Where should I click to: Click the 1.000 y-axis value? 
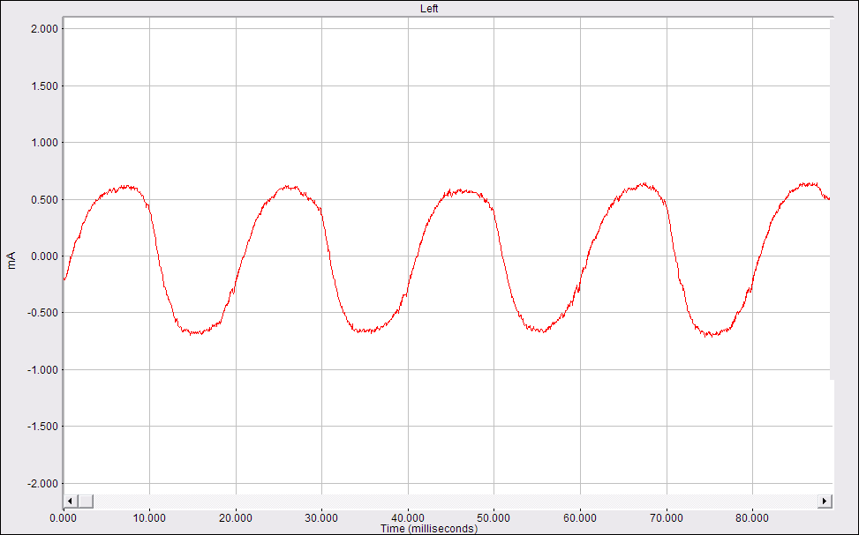click(x=44, y=143)
